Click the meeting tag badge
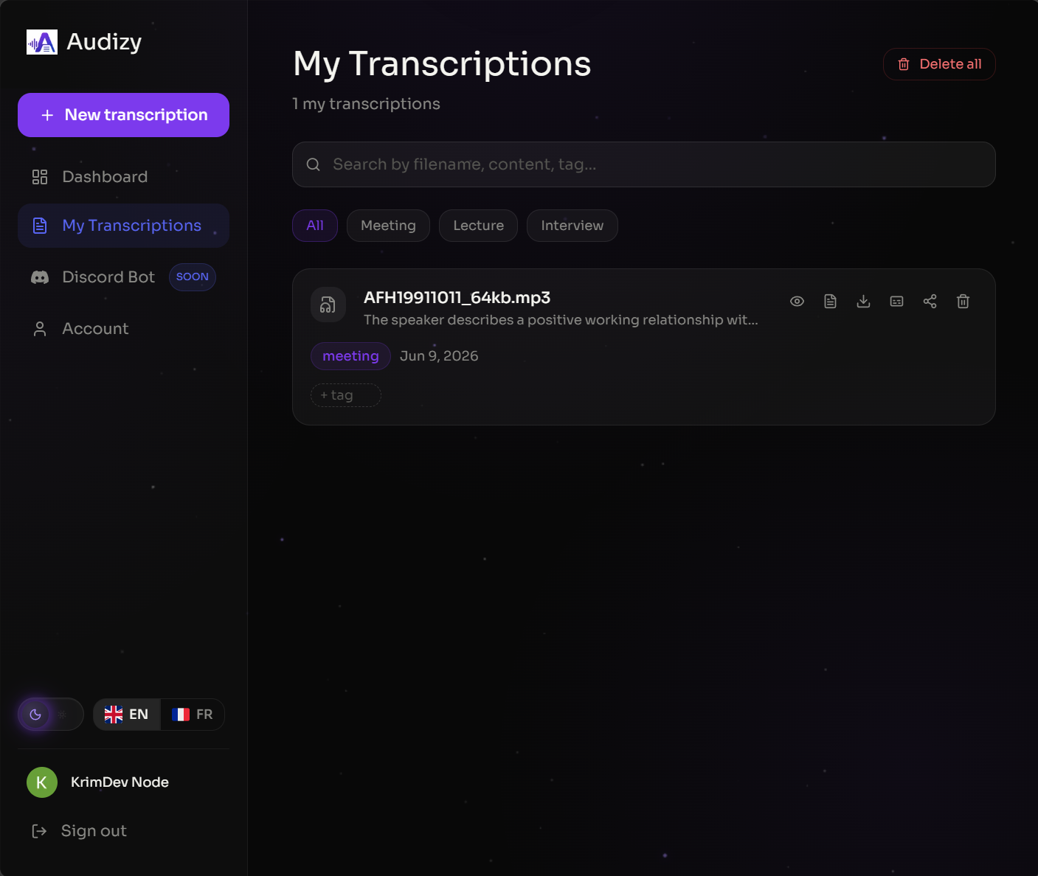1038x876 pixels. (x=350, y=356)
